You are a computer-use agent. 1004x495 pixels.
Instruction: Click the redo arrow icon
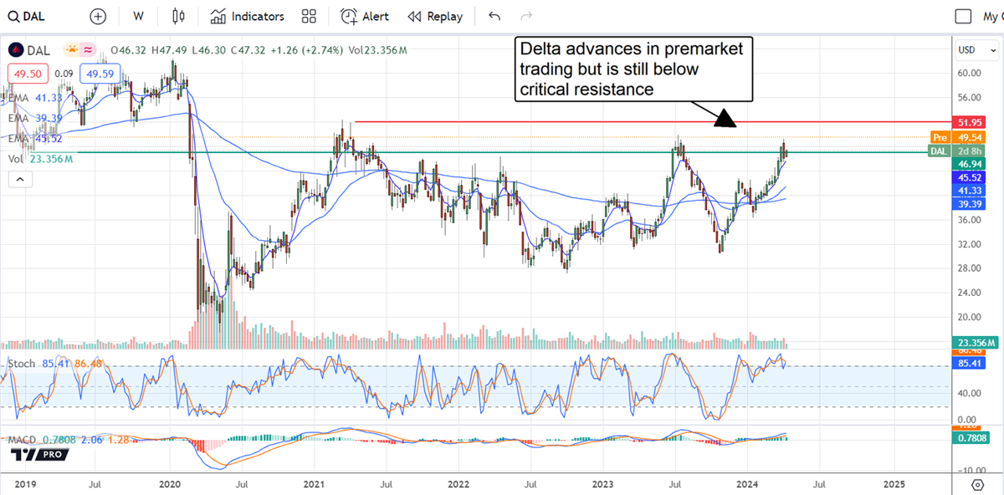click(x=526, y=17)
